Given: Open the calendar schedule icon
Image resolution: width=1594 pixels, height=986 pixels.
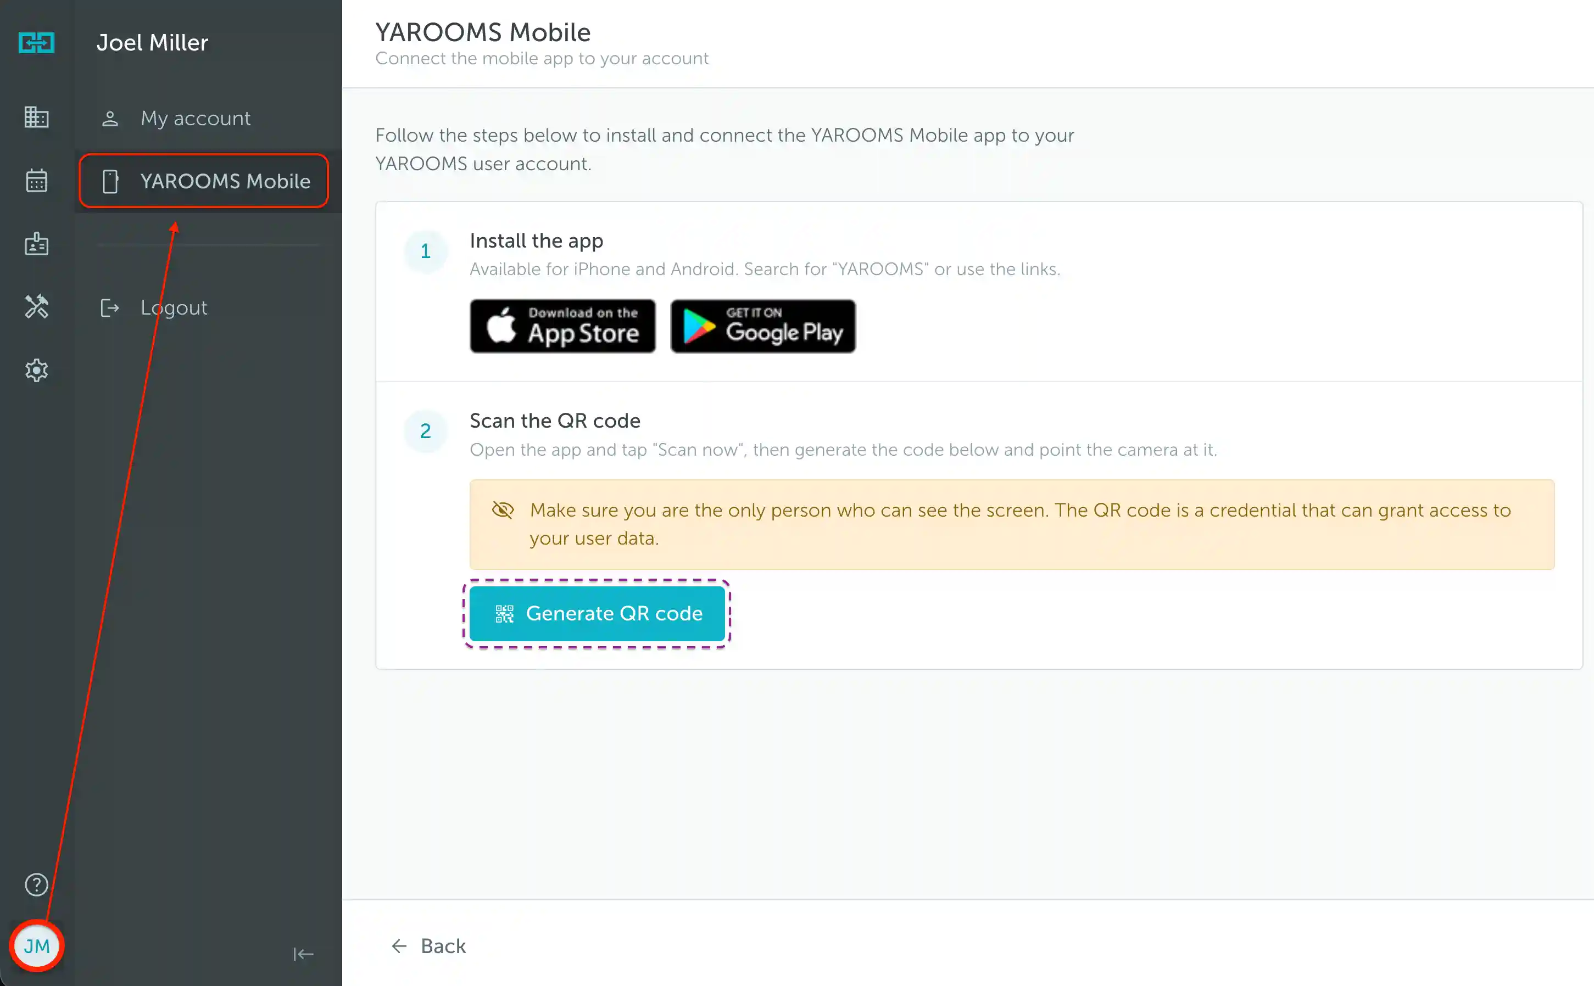Looking at the screenshot, I should coord(37,181).
